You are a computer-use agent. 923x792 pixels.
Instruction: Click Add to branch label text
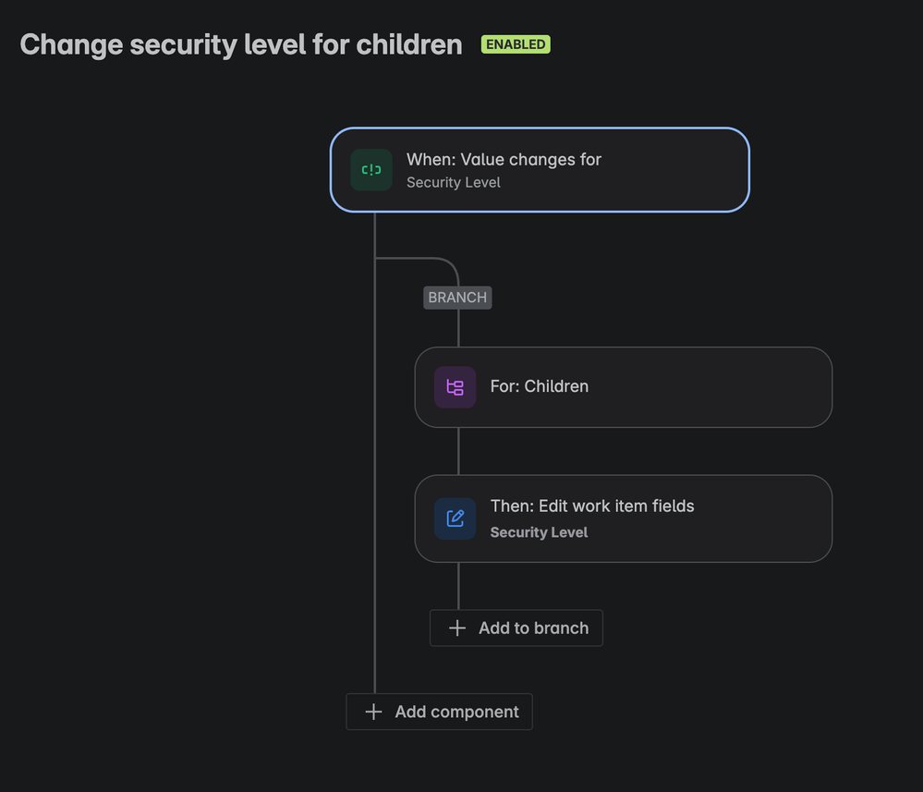533,628
